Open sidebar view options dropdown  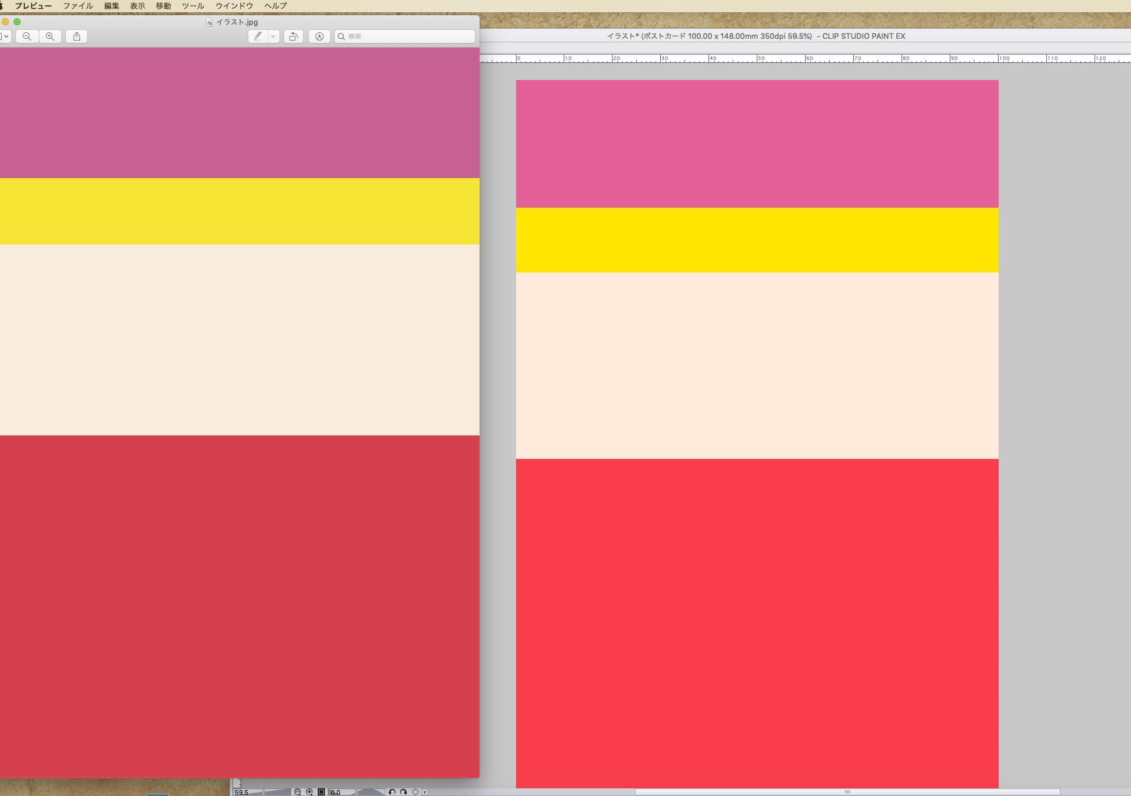tap(5, 36)
